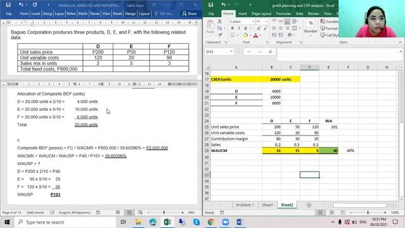The height and width of the screenshot is (228, 405).
Task: Open Conditional Formatting menu
Action: pos(329,22)
